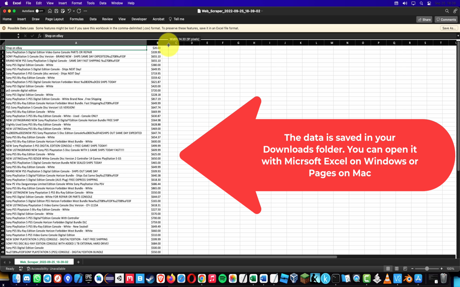Open the Undo history dropdown arrow

tap(74, 11)
